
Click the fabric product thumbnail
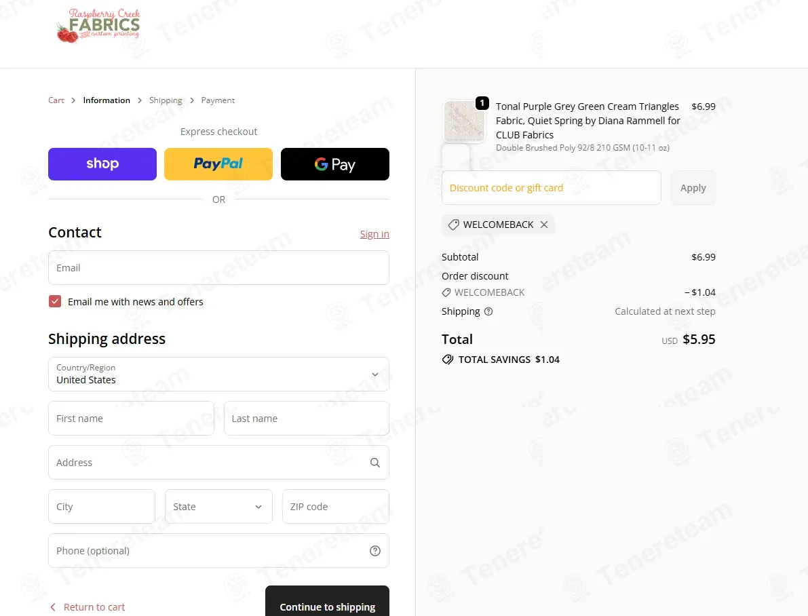pyautogui.click(x=464, y=121)
